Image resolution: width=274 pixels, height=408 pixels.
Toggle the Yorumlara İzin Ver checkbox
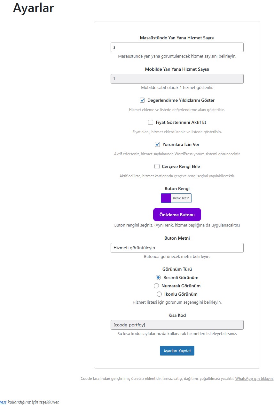point(157,144)
